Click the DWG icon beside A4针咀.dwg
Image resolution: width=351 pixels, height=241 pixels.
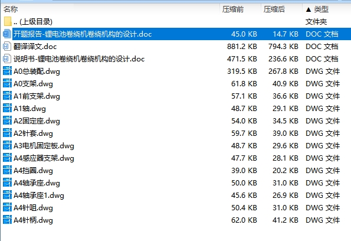point(7,207)
